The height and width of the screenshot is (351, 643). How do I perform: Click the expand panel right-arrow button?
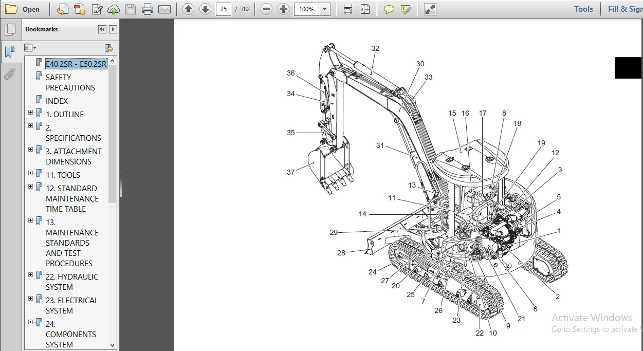pos(113,29)
